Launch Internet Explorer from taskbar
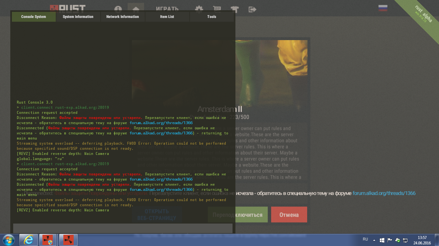439x246 pixels. point(29,240)
